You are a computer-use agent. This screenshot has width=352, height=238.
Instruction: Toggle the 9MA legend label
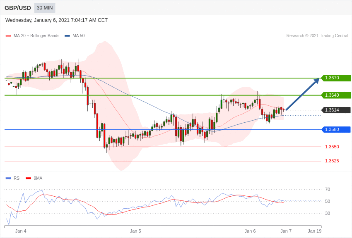(38, 178)
